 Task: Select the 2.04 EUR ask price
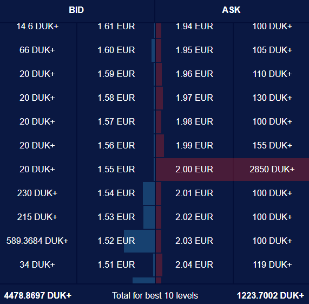tap(194, 264)
